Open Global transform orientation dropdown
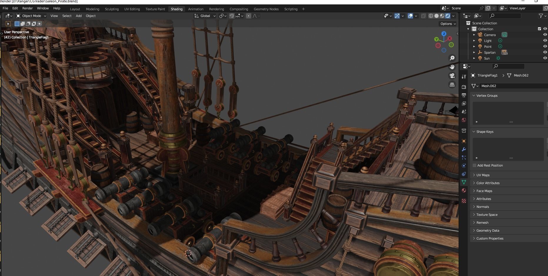548x276 pixels. point(205,16)
